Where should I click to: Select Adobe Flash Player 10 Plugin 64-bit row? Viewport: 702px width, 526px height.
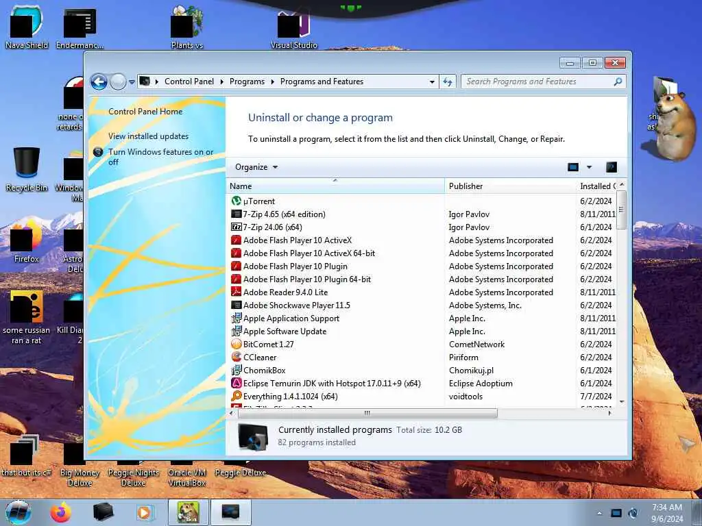422,279
